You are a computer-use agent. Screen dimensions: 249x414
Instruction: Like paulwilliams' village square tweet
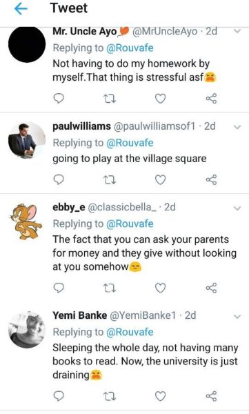click(160, 180)
